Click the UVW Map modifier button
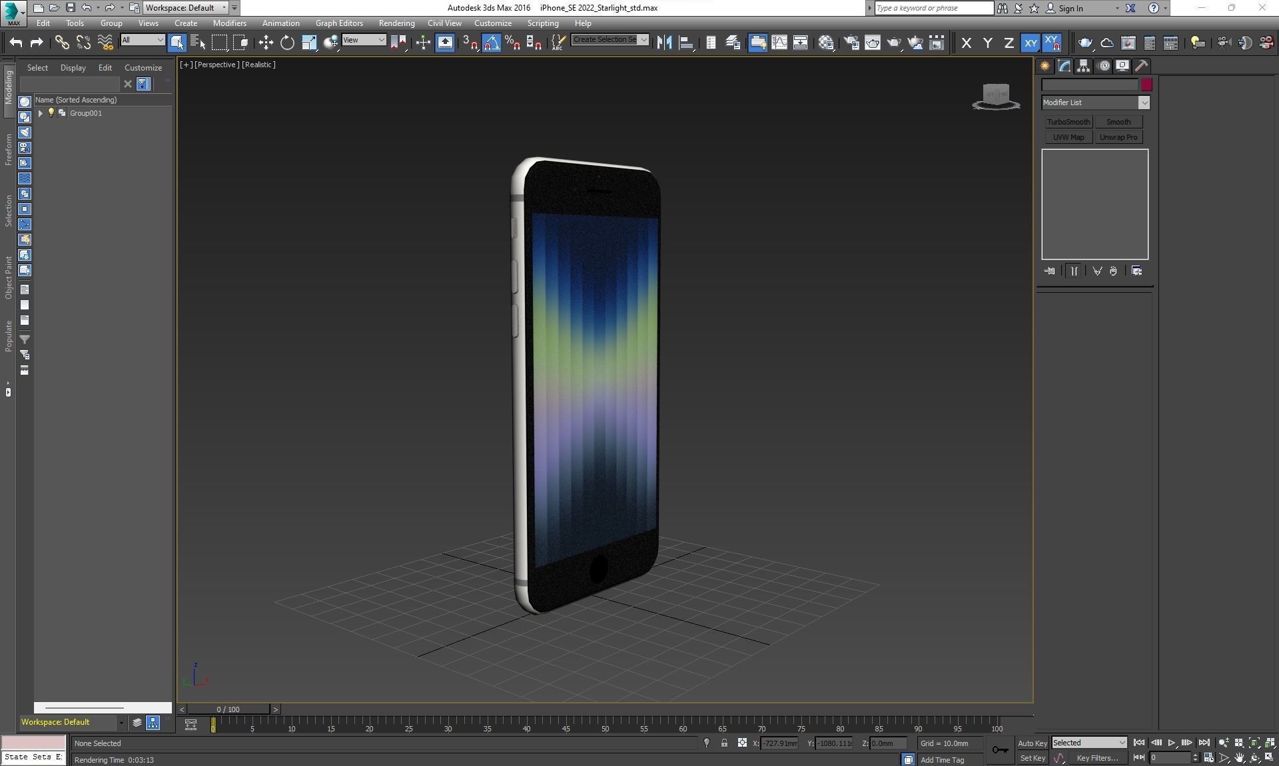The height and width of the screenshot is (766, 1279). 1068,137
